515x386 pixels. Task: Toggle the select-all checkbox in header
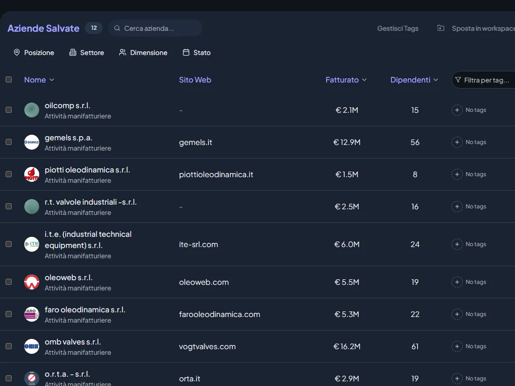[x=8, y=79]
